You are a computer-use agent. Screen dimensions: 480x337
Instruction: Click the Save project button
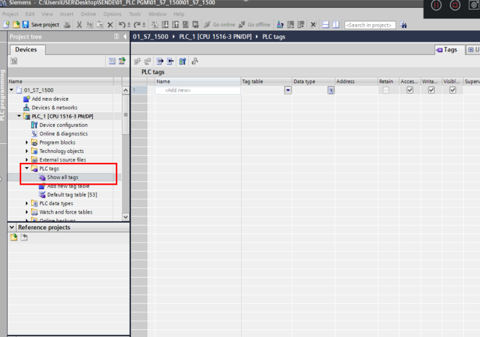(41, 24)
